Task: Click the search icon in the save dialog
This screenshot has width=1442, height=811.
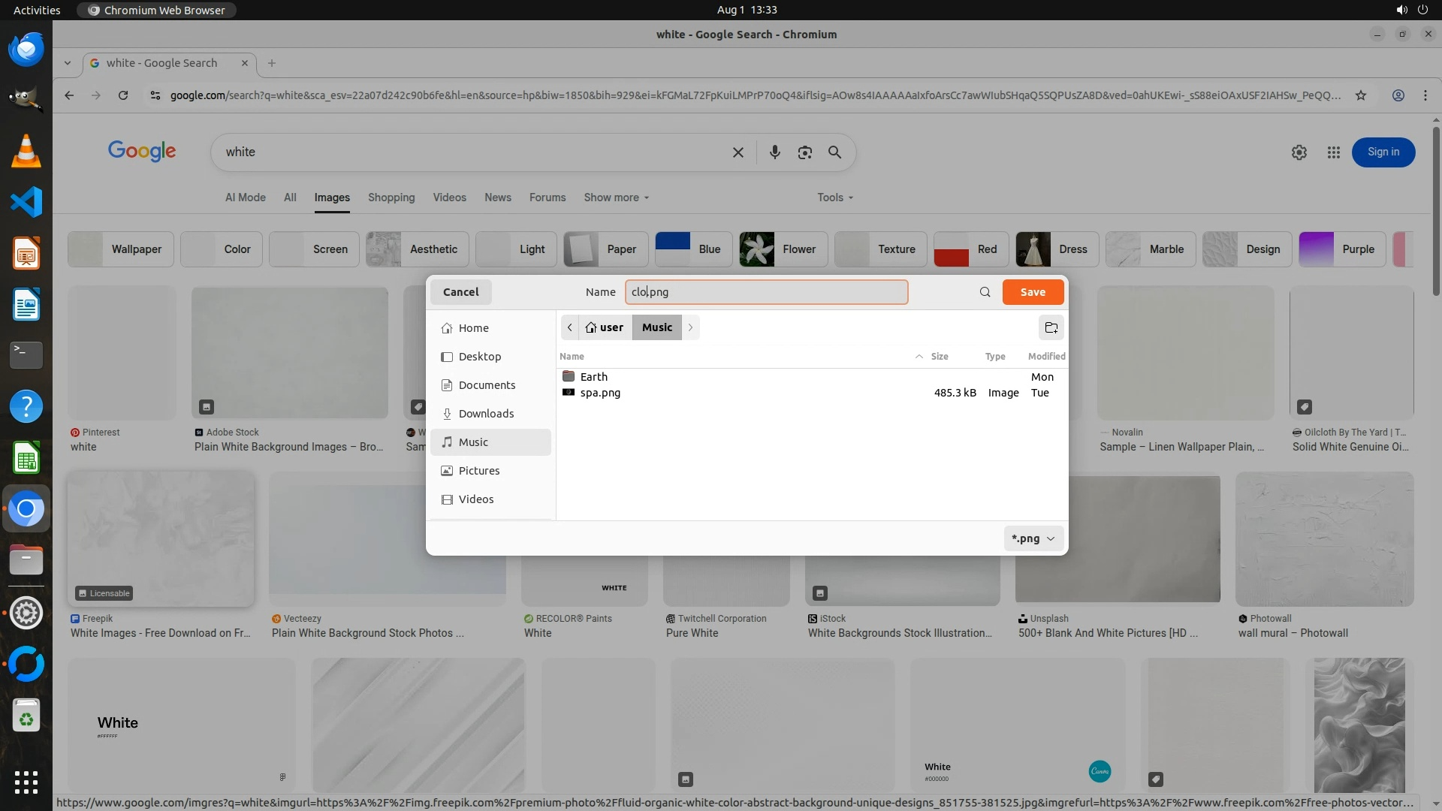Action: click(x=985, y=292)
